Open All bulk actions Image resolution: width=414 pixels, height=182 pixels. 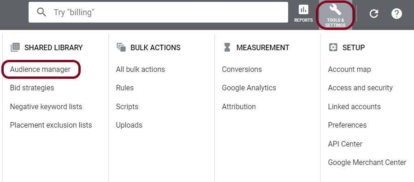[141, 70]
